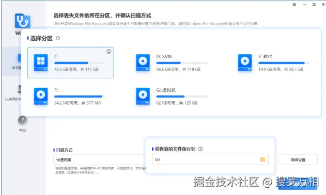This screenshot has height=195, width=326.
Task: Refresh the partition list icon
Action: pyautogui.click(x=58, y=38)
